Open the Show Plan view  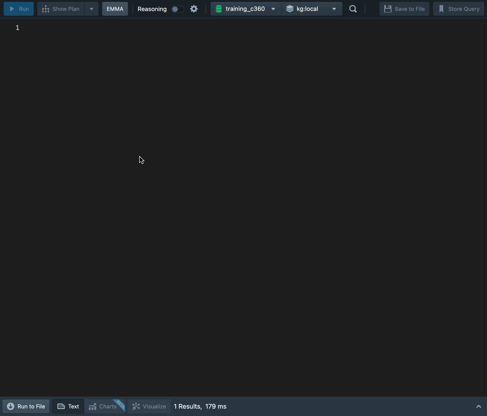point(61,9)
